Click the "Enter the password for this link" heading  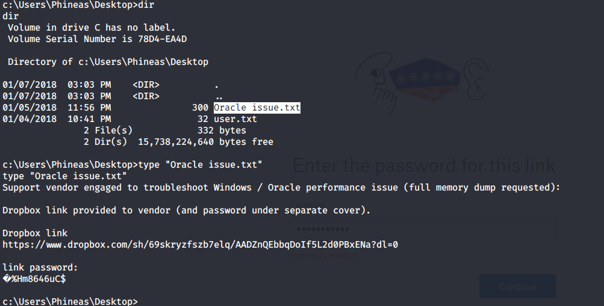(423, 166)
